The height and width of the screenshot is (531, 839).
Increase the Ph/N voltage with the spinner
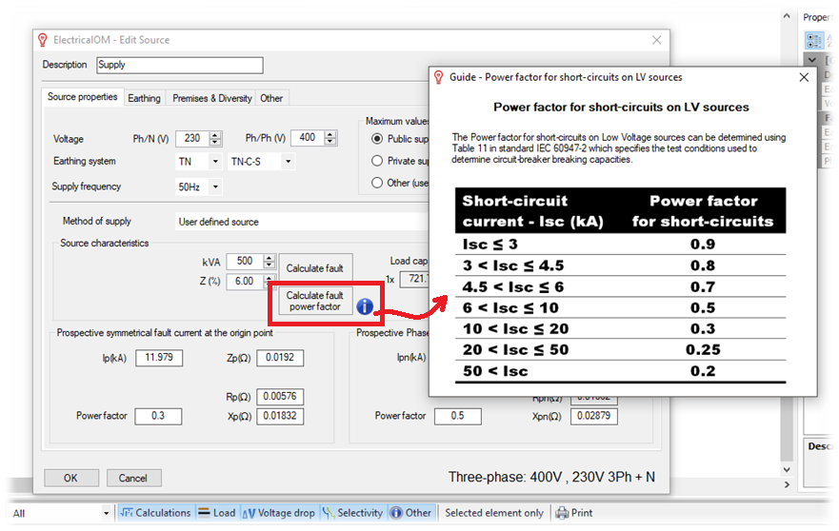coord(215,135)
